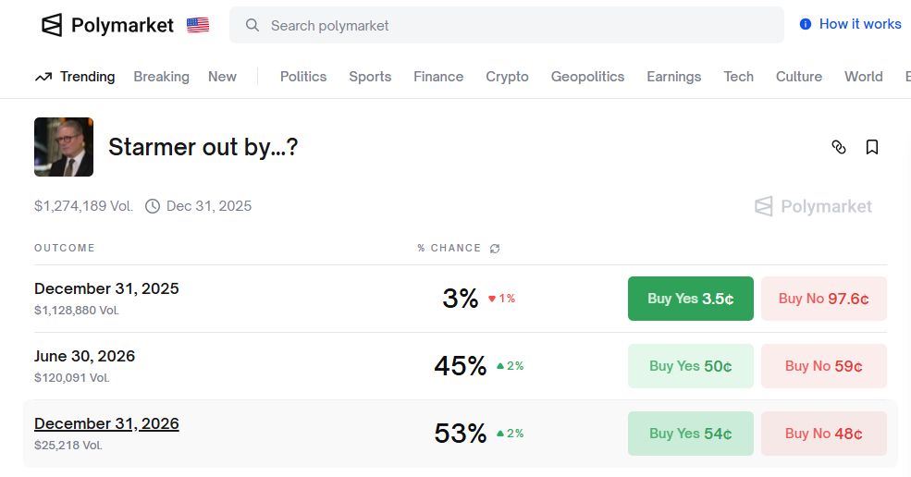Viewport: 911px width, 477px height.
Task: Bookmark the Starmer market
Action: coord(872,147)
